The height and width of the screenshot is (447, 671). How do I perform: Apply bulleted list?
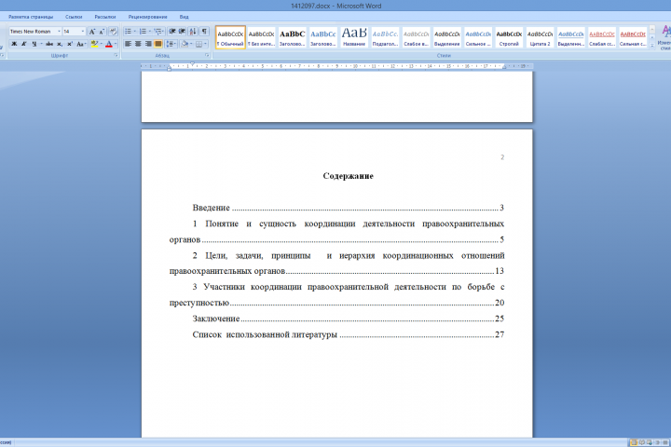point(128,32)
